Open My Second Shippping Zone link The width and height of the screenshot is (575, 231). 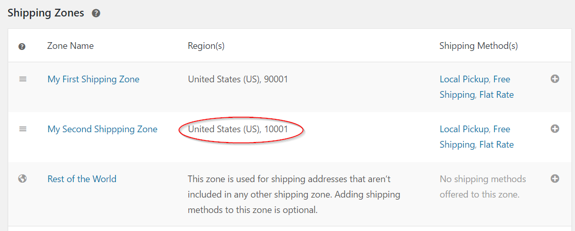point(102,129)
